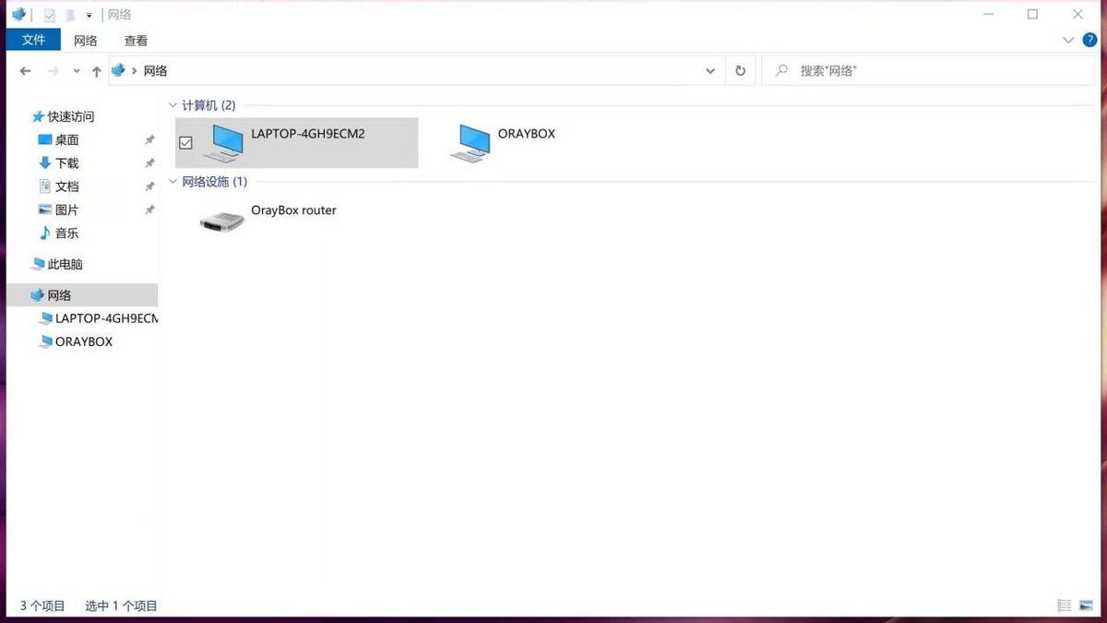The width and height of the screenshot is (1107, 623).
Task: Click the network icon in the address bar
Action: [x=118, y=70]
